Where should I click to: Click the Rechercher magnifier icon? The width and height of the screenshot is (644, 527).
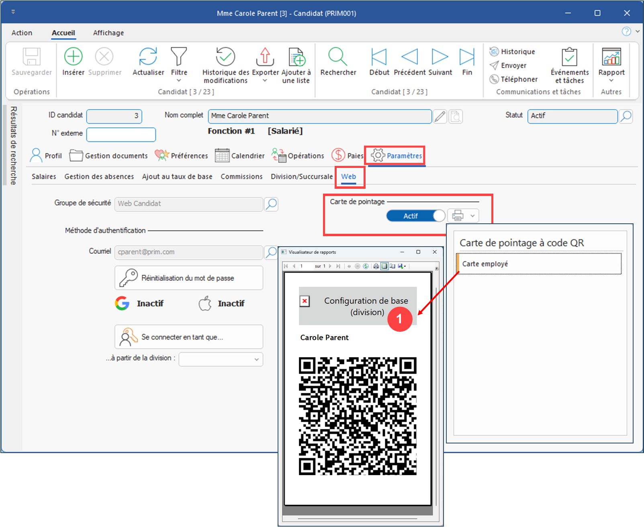point(338,57)
